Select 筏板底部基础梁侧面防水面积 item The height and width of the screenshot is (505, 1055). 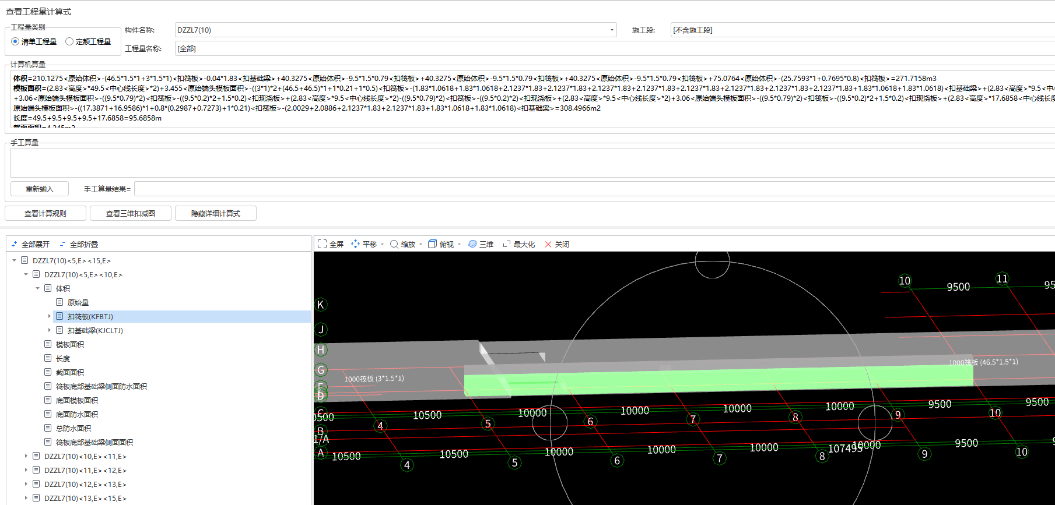(x=101, y=386)
